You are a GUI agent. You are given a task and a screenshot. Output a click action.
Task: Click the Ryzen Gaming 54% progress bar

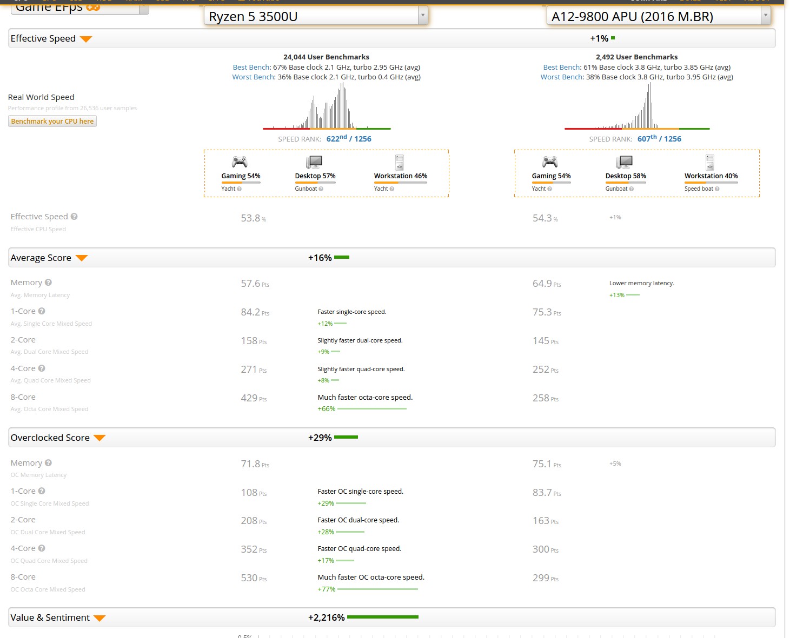[x=241, y=183]
